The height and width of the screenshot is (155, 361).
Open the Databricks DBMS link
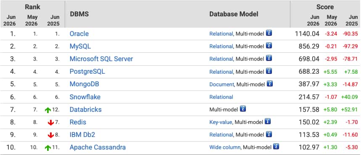point(86,109)
